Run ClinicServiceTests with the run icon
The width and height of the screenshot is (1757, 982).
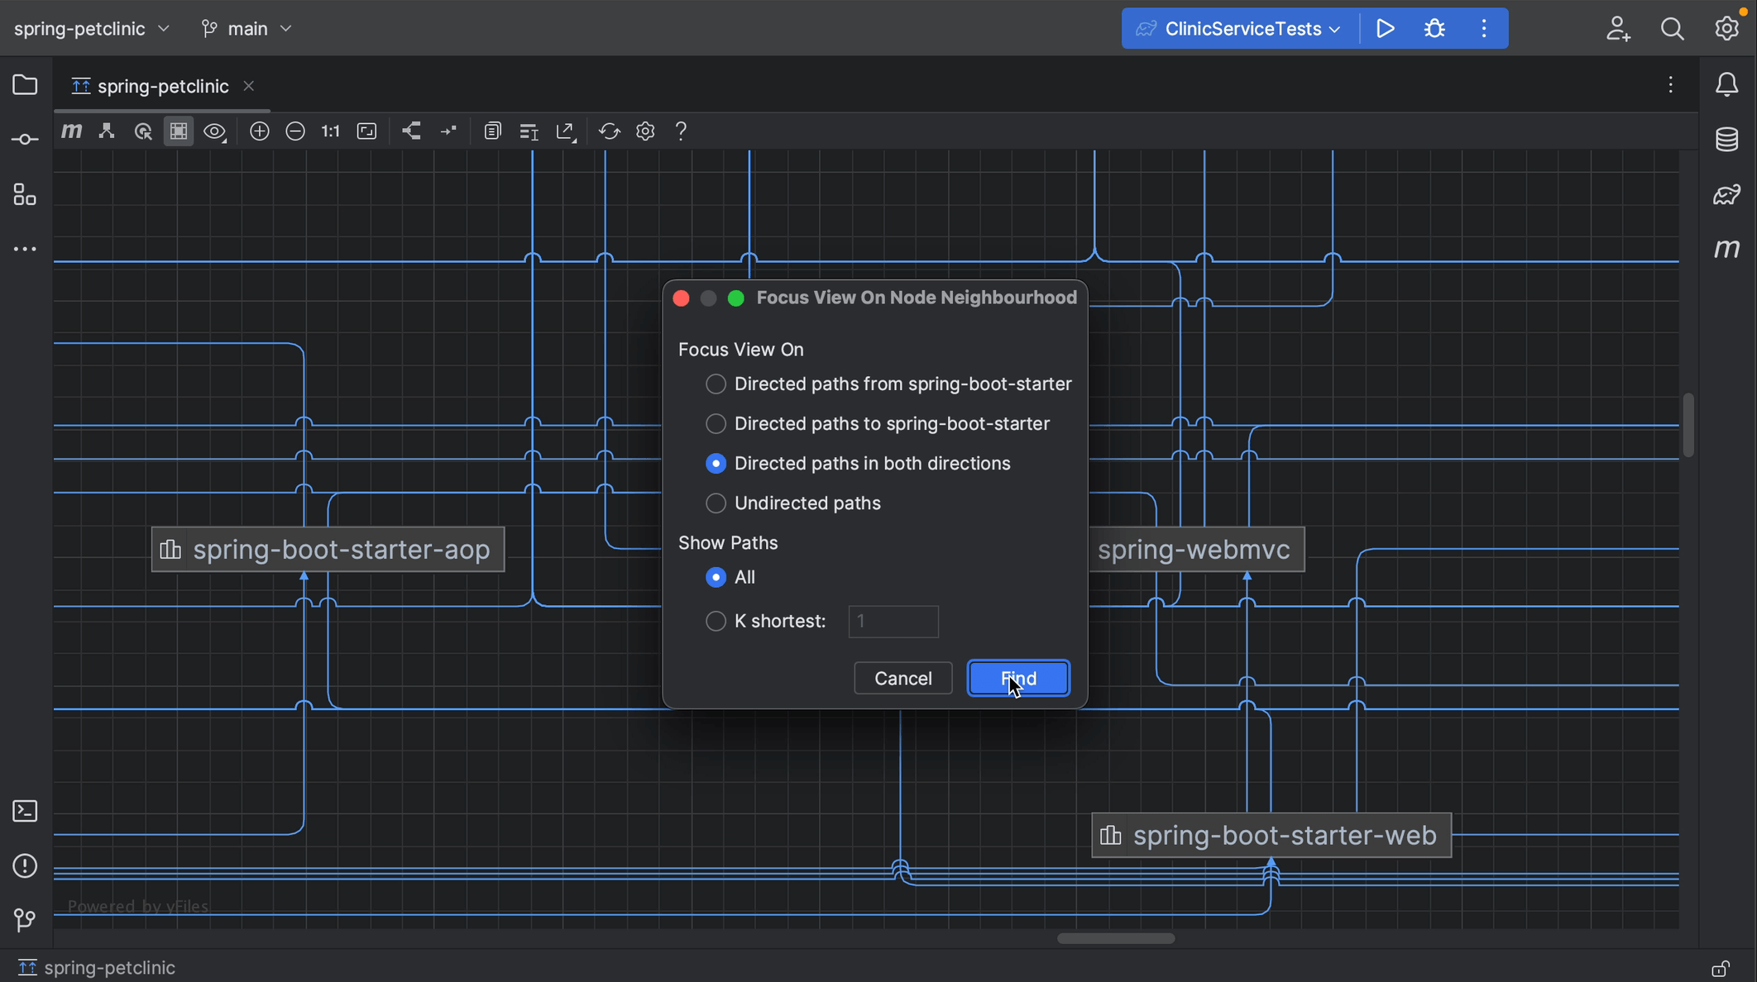(1386, 27)
